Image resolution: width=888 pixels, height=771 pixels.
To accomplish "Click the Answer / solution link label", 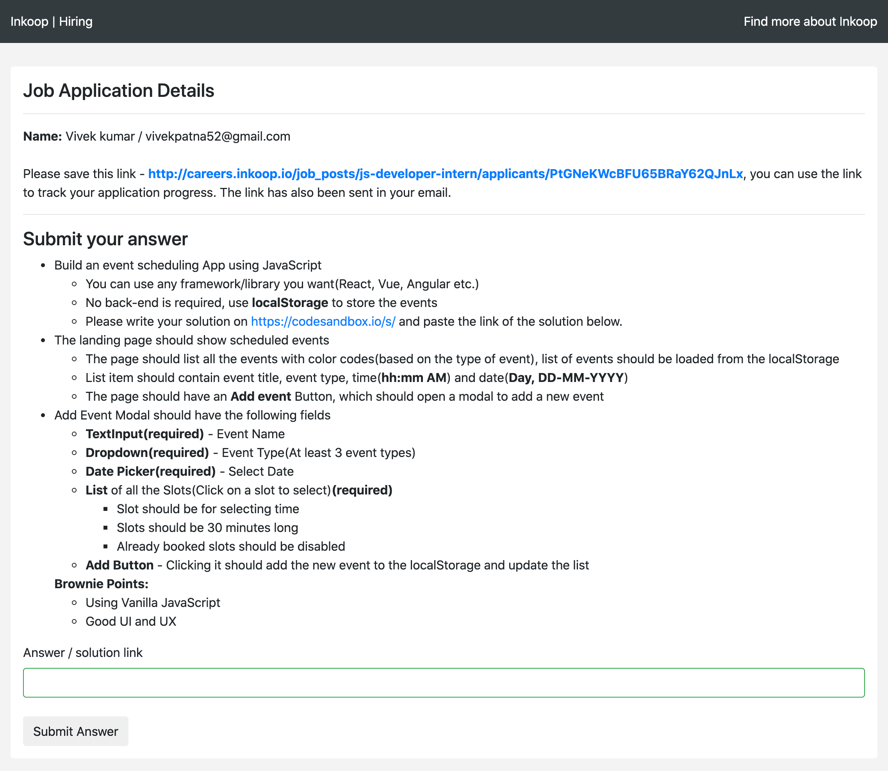I will pyautogui.click(x=83, y=653).
